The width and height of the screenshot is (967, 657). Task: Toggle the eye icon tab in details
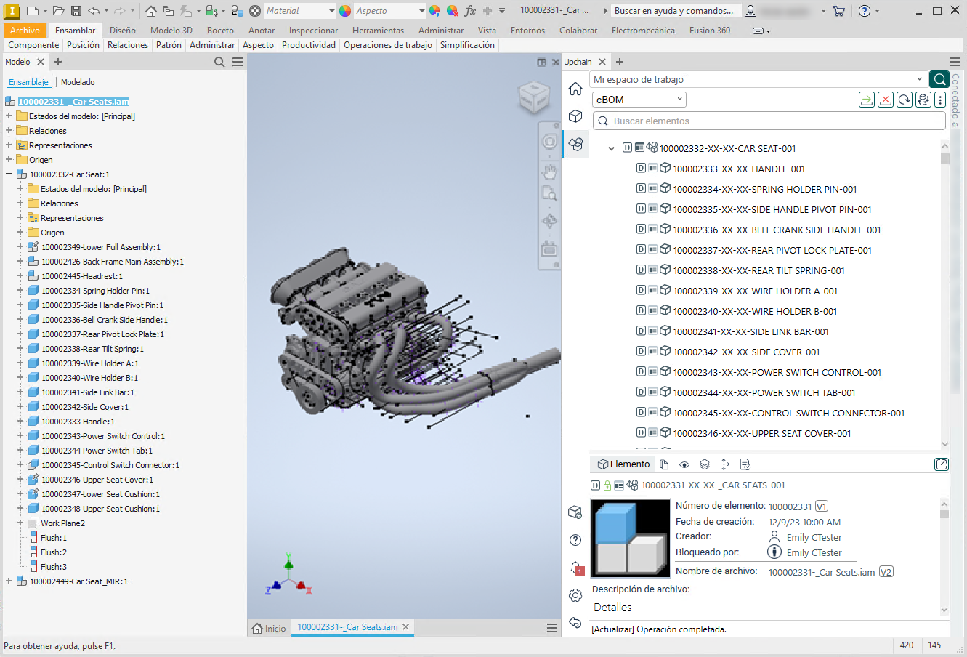(x=684, y=464)
